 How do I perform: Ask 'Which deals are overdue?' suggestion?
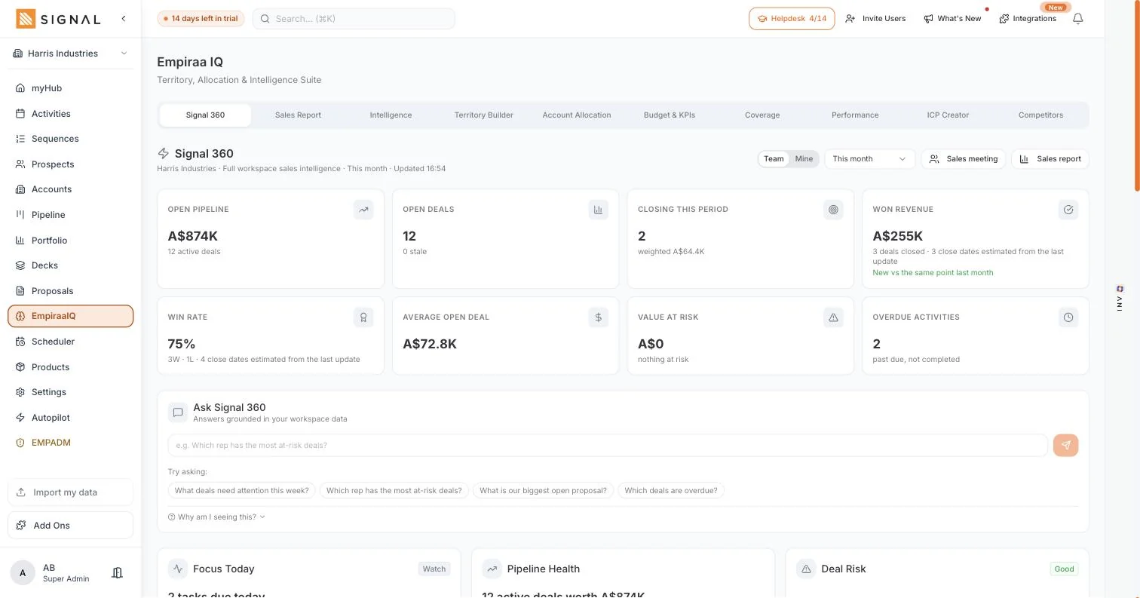point(671,491)
